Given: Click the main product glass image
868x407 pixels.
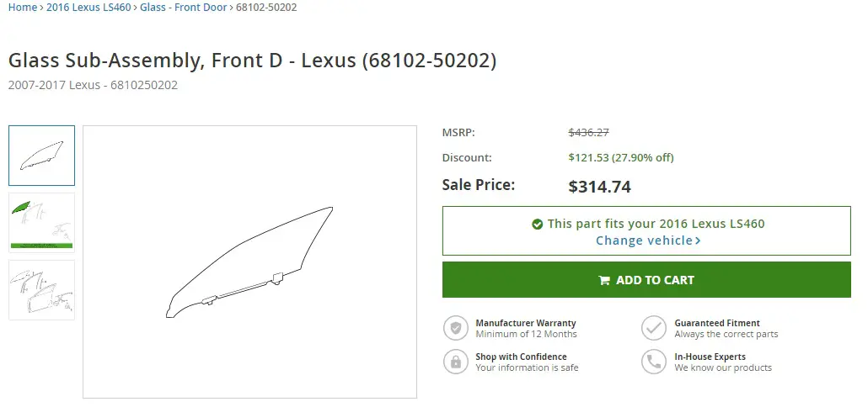Looking at the screenshot, I should 249,262.
